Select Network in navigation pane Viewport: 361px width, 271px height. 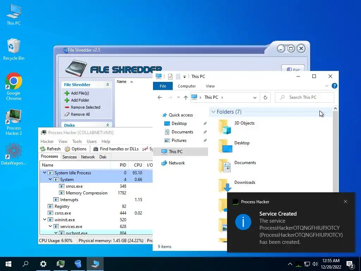[x=177, y=163]
